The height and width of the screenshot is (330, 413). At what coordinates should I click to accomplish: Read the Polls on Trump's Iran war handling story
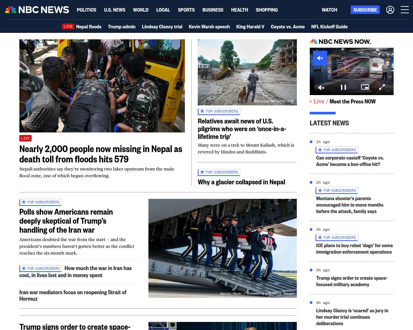[x=66, y=221]
